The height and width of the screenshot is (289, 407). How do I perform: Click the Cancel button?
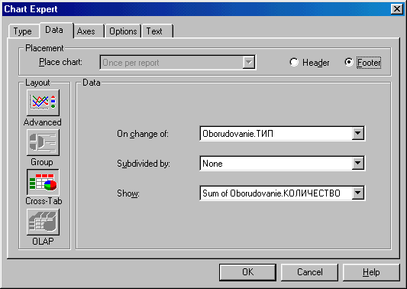[x=310, y=272]
